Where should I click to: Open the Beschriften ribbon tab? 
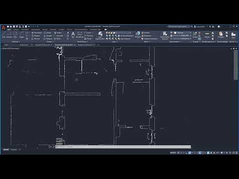pyautogui.click(x=25, y=30)
